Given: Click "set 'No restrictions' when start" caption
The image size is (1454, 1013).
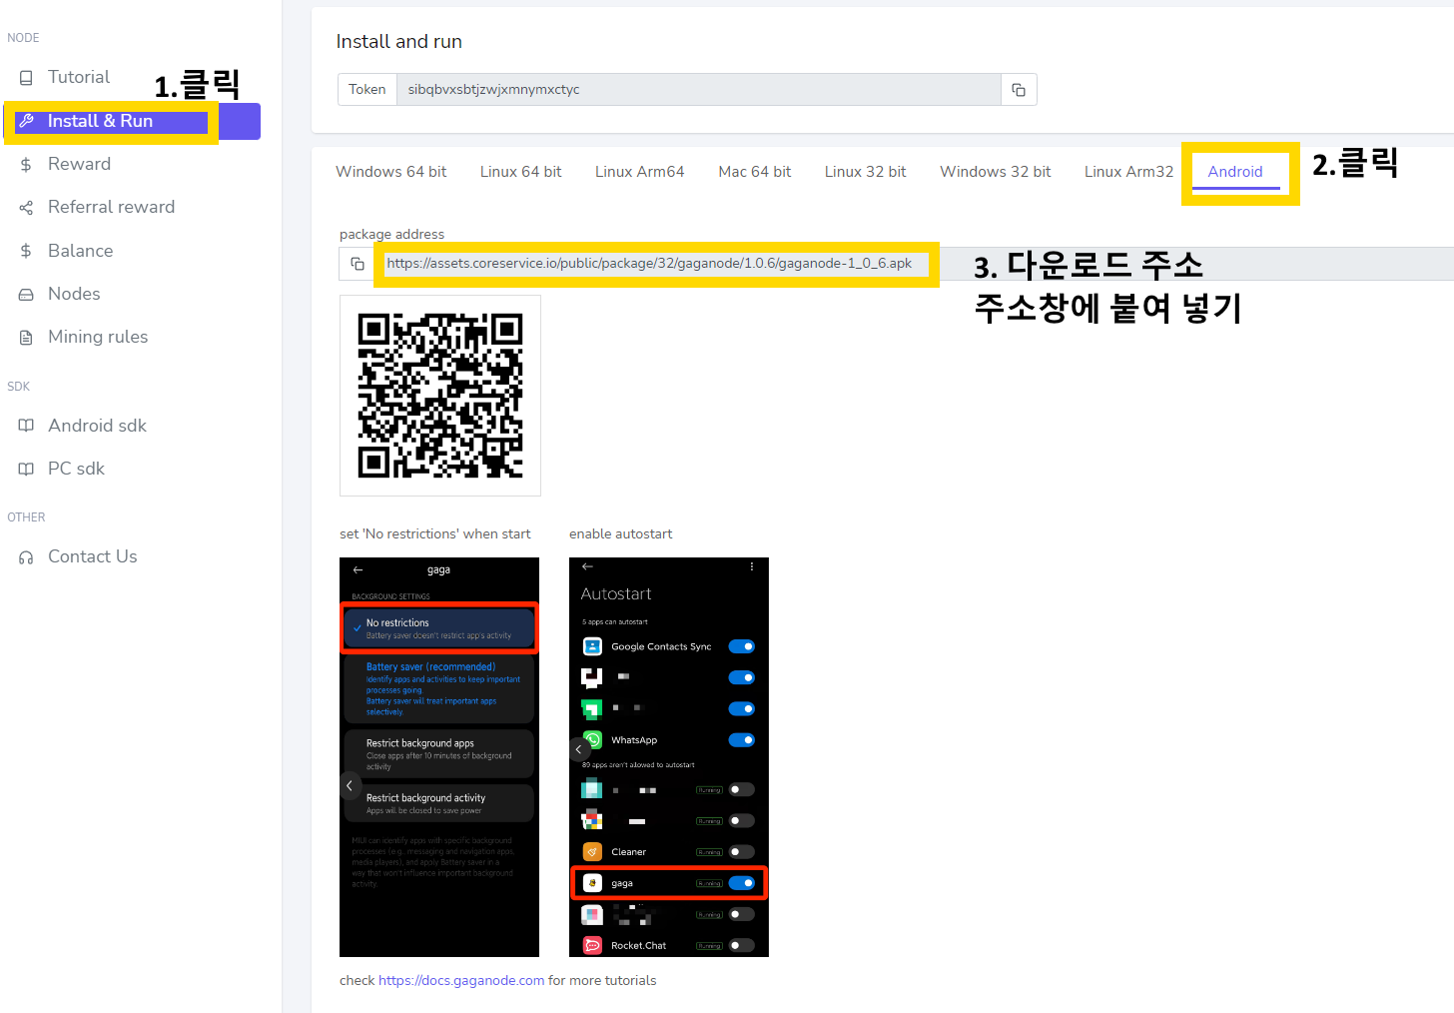Looking at the screenshot, I should pos(435,533).
